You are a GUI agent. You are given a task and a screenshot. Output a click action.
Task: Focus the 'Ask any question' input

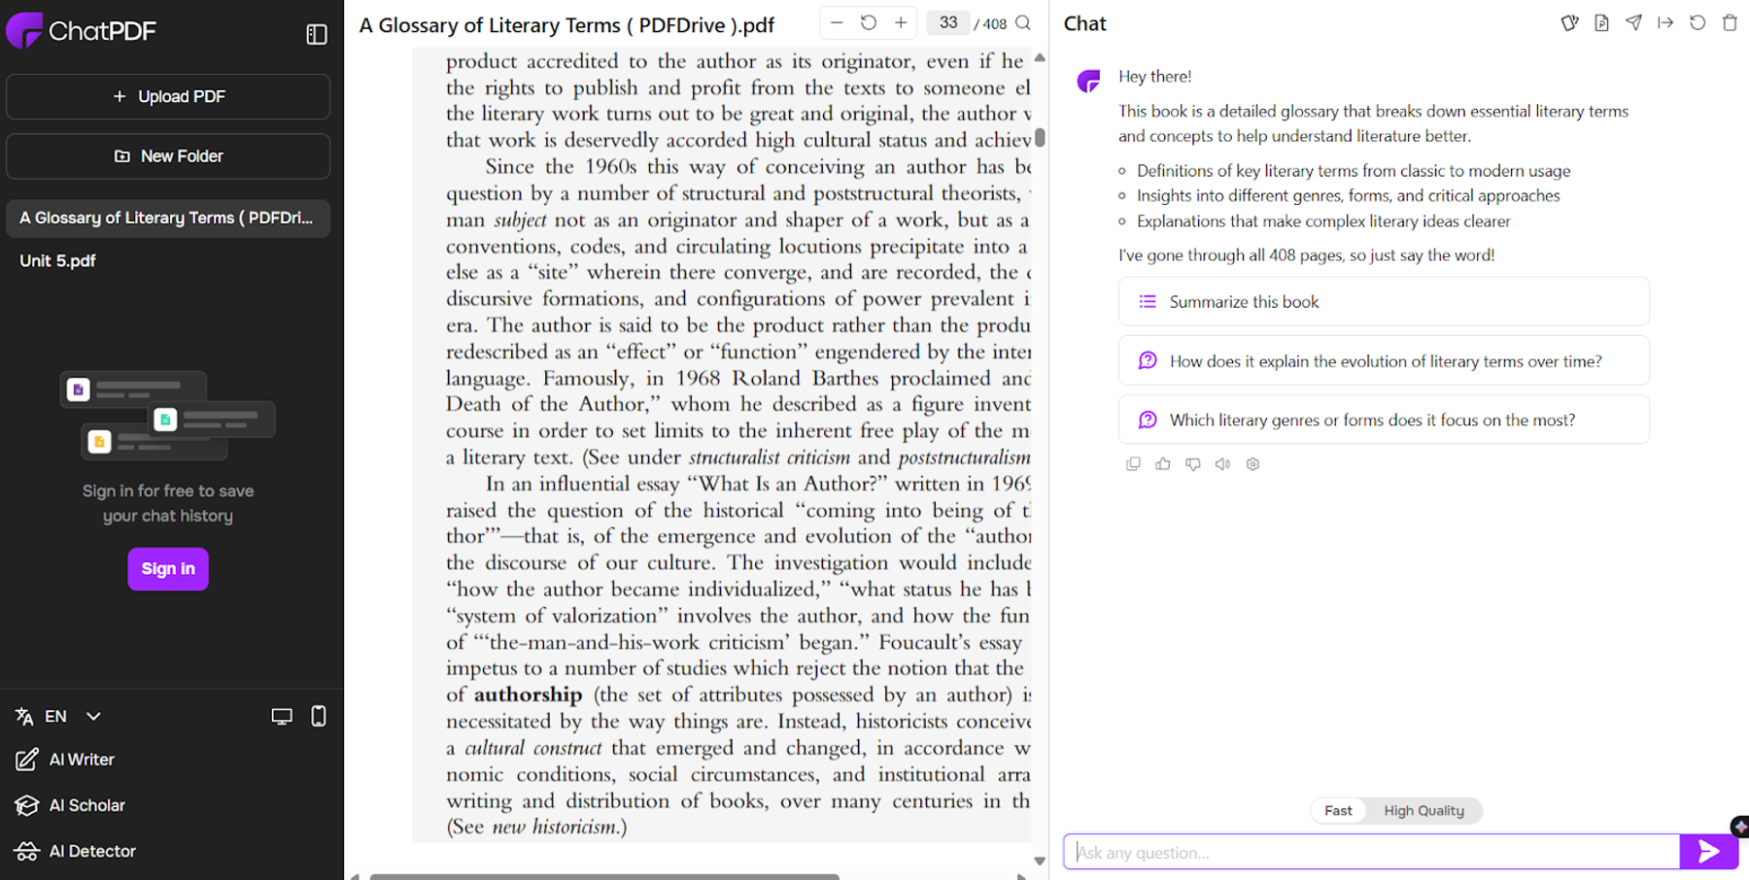[1372, 852]
